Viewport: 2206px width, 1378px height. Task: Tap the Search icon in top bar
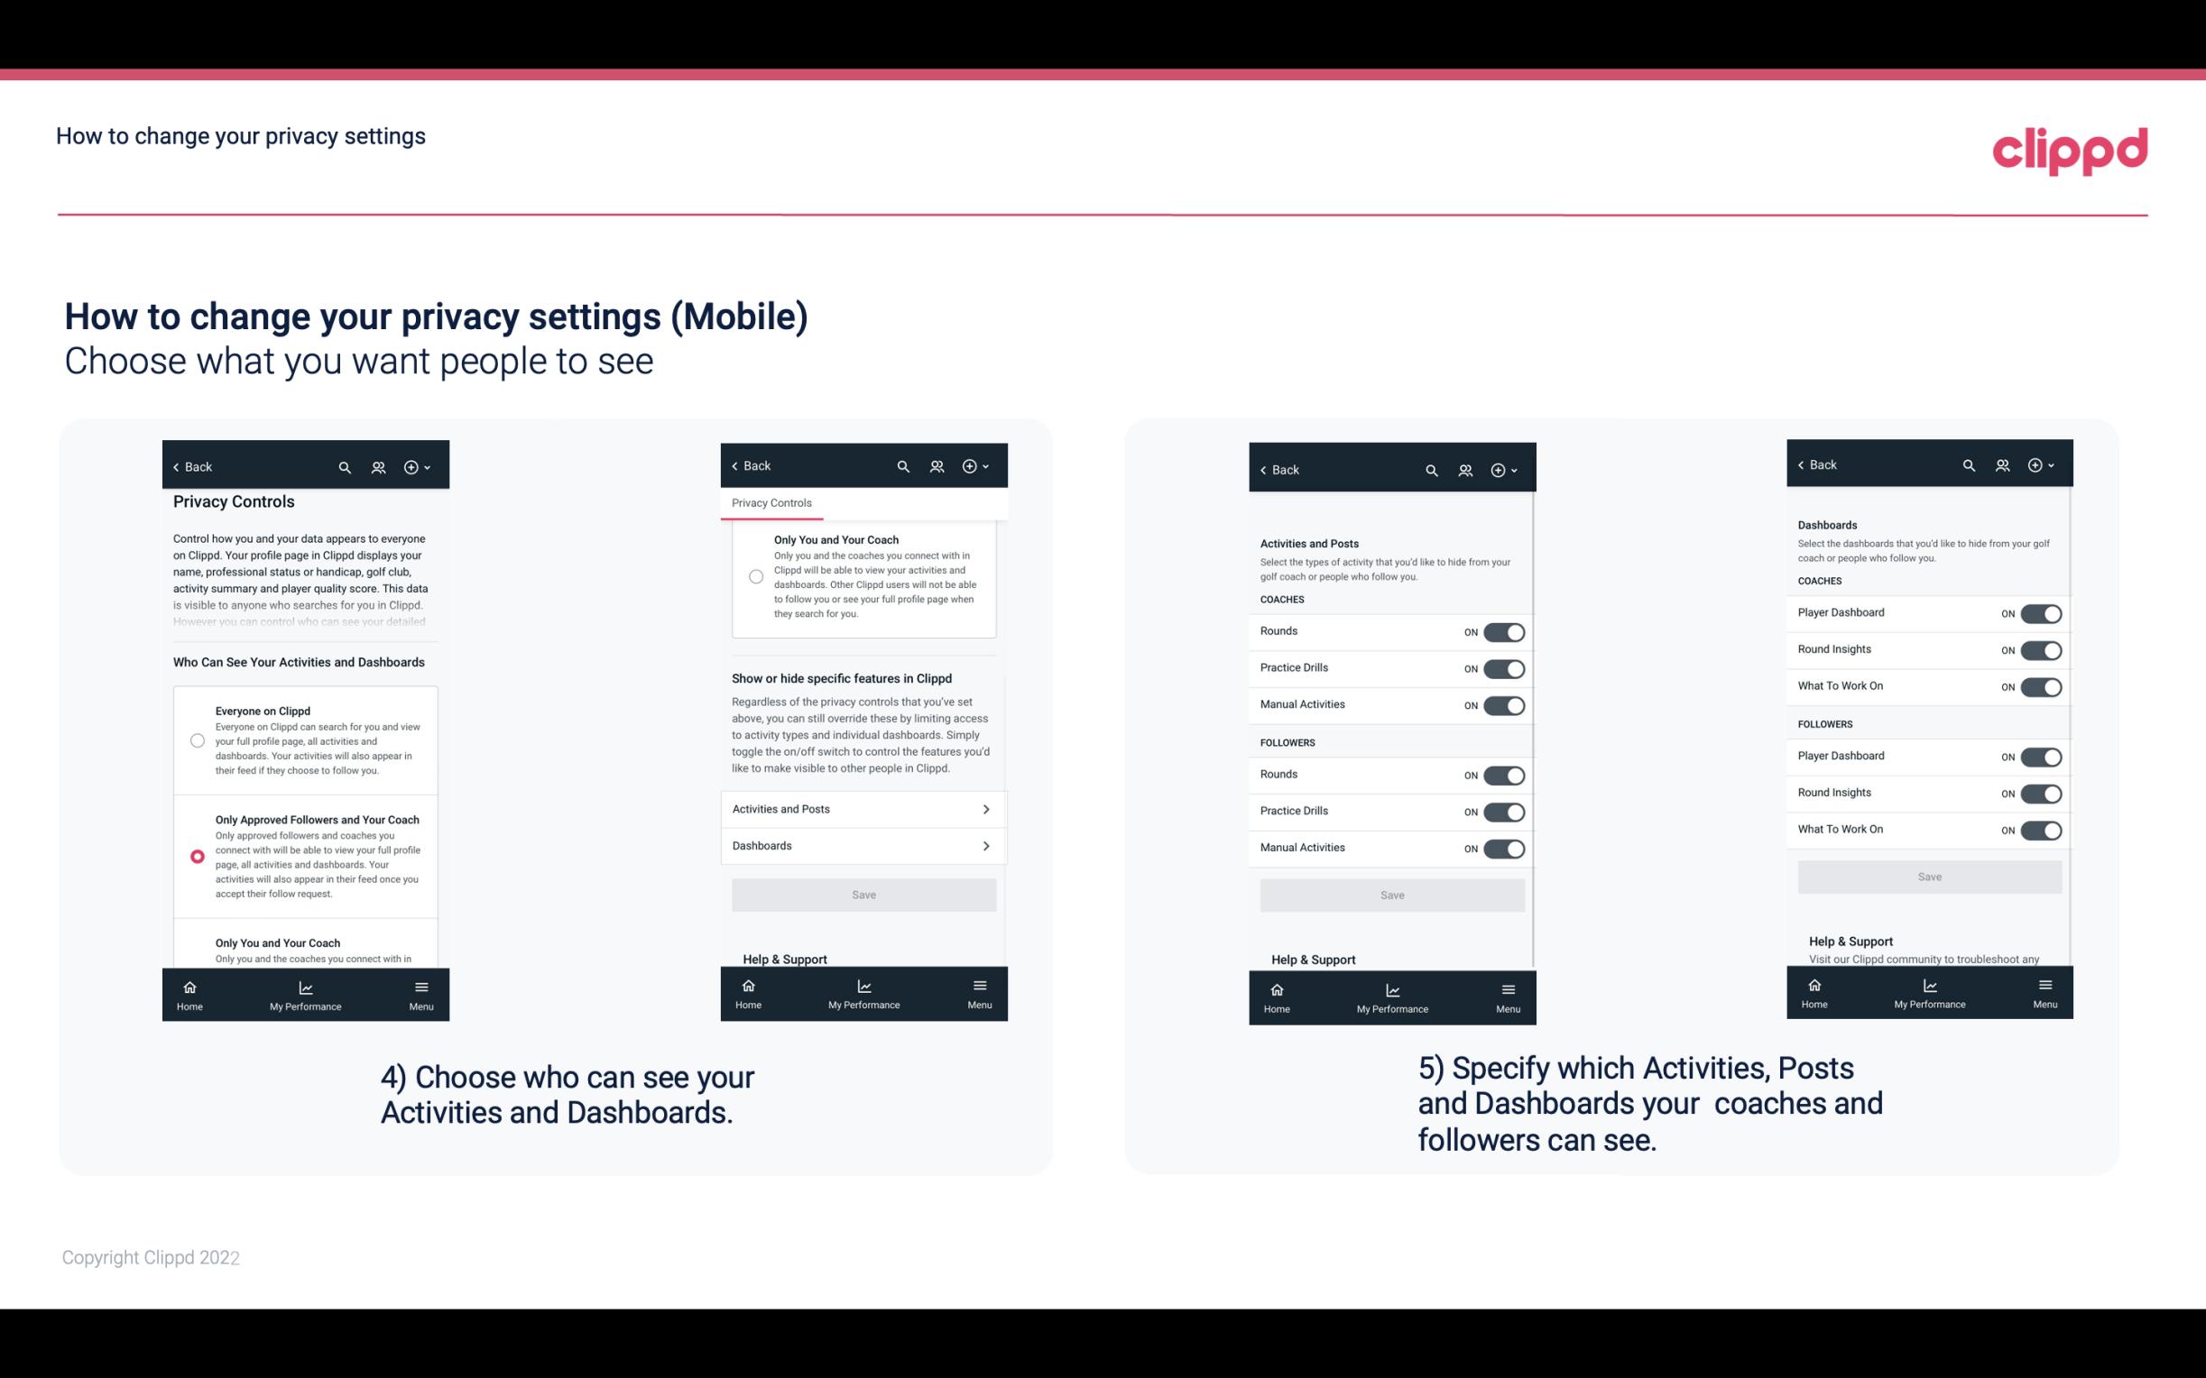343,467
